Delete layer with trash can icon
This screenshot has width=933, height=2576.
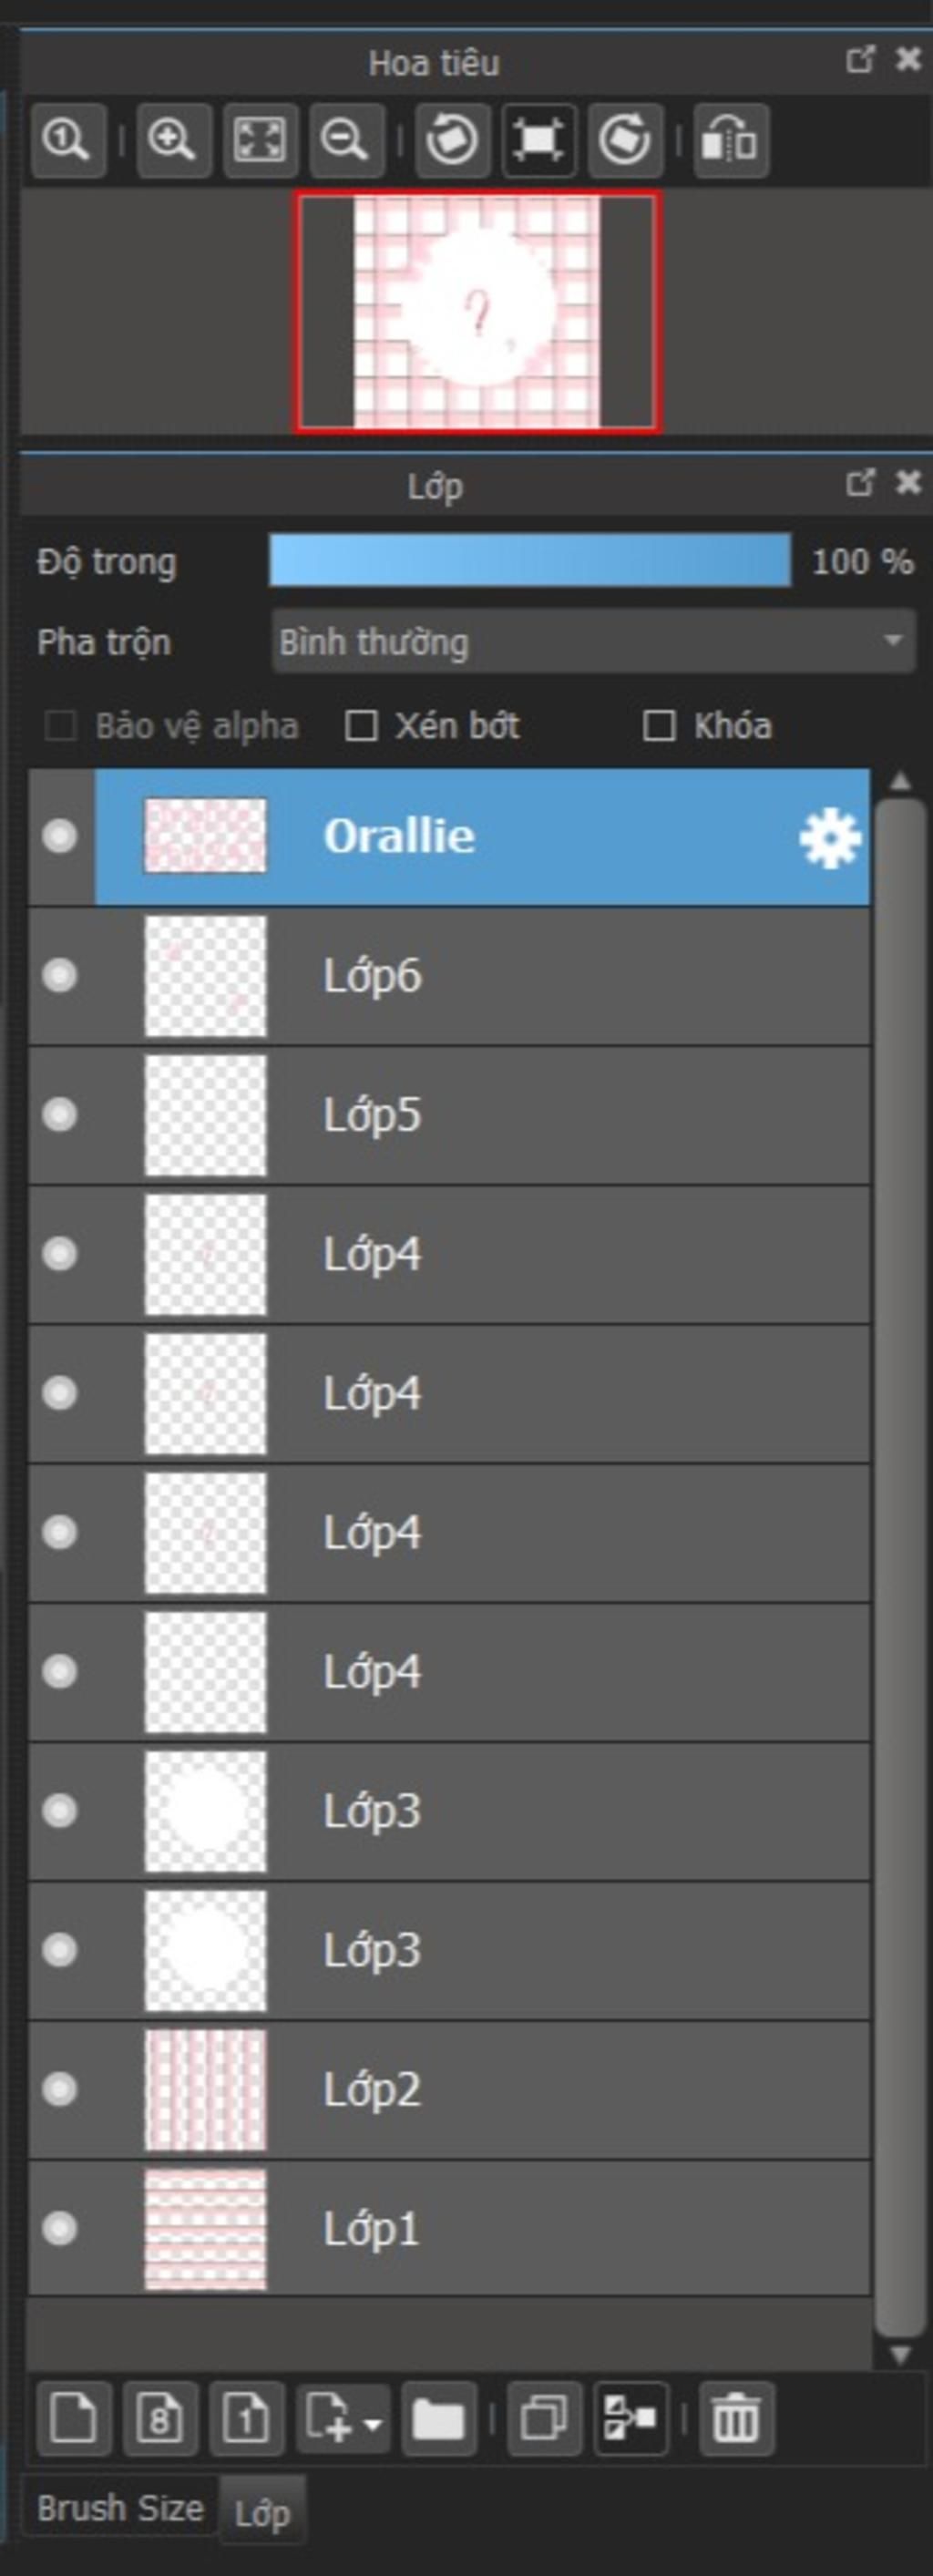pyautogui.click(x=736, y=2419)
